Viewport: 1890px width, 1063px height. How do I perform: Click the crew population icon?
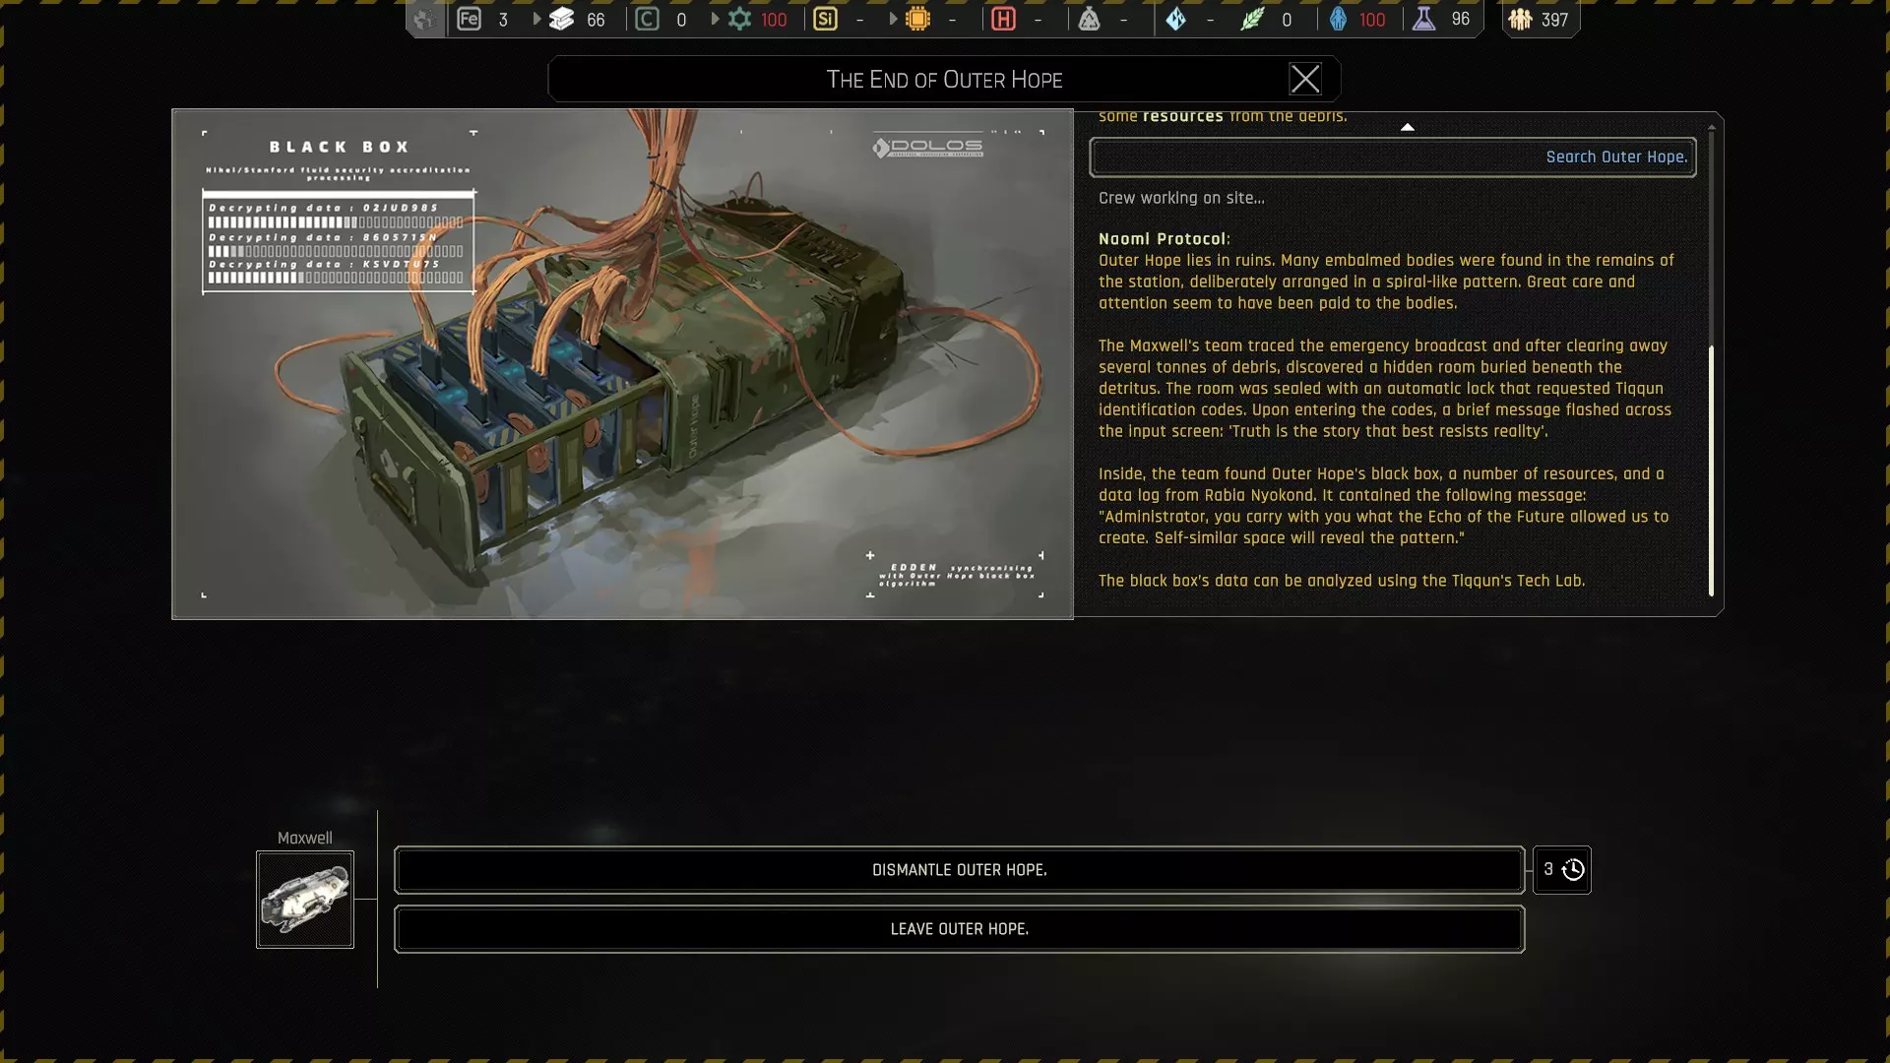tap(1520, 19)
